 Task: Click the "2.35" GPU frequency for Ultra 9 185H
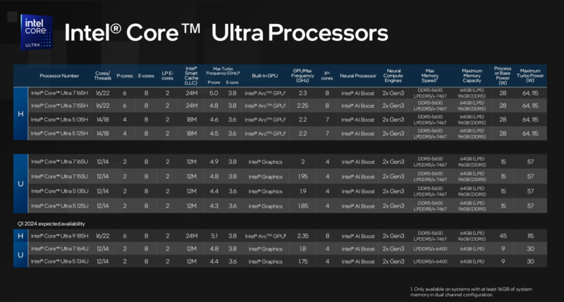click(x=303, y=236)
